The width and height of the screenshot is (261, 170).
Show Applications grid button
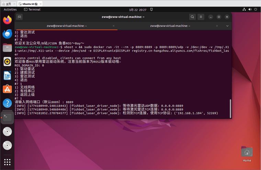[7, 162]
